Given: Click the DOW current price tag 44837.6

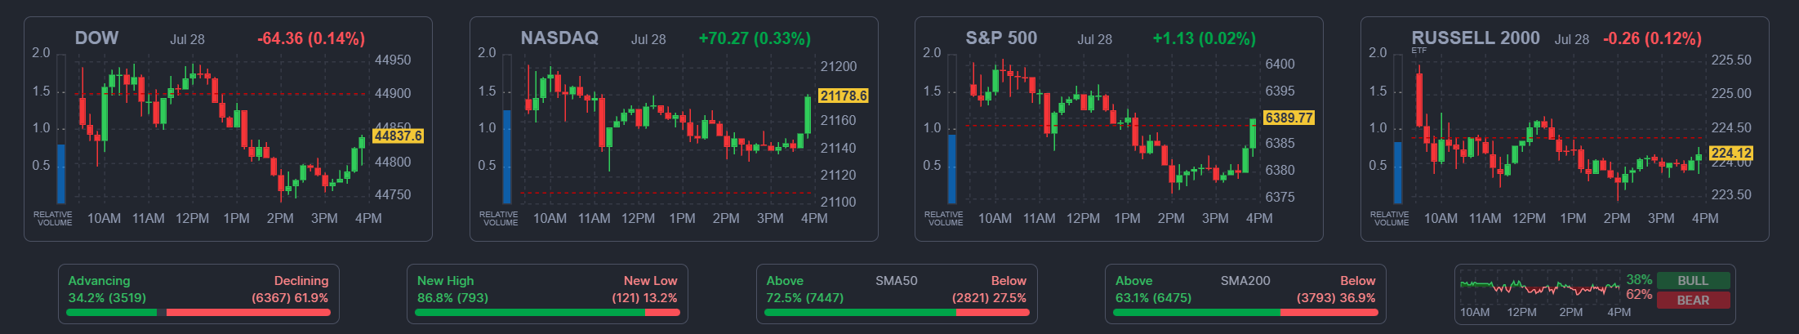Looking at the screenshot, I should (398, 136).
